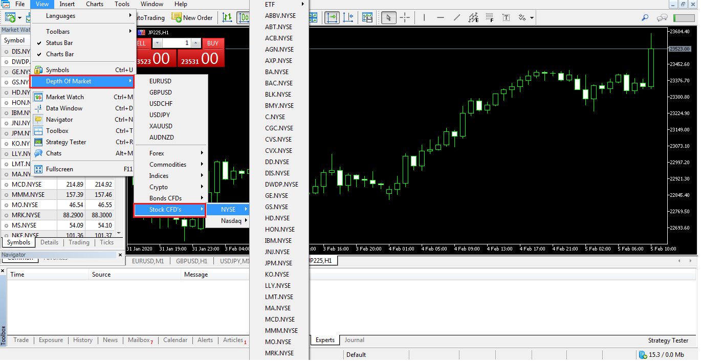Open the Window menu
Screen dimensions: 701x363
coord(152,4)
